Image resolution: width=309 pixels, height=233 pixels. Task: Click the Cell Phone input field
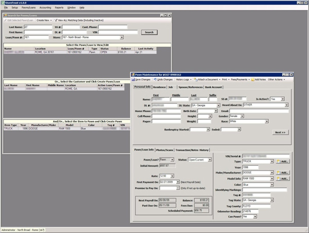[166, 116]
